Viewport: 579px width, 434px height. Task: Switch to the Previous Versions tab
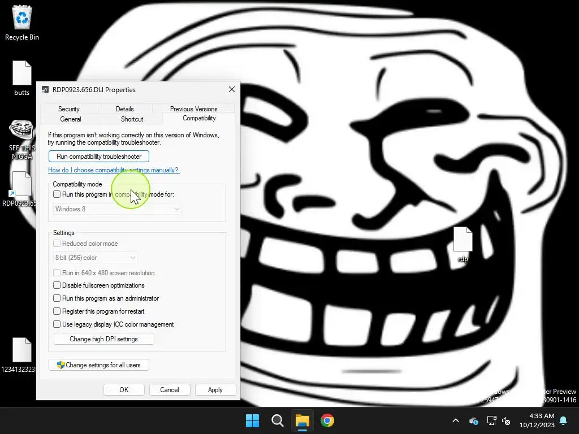point(193,109)
